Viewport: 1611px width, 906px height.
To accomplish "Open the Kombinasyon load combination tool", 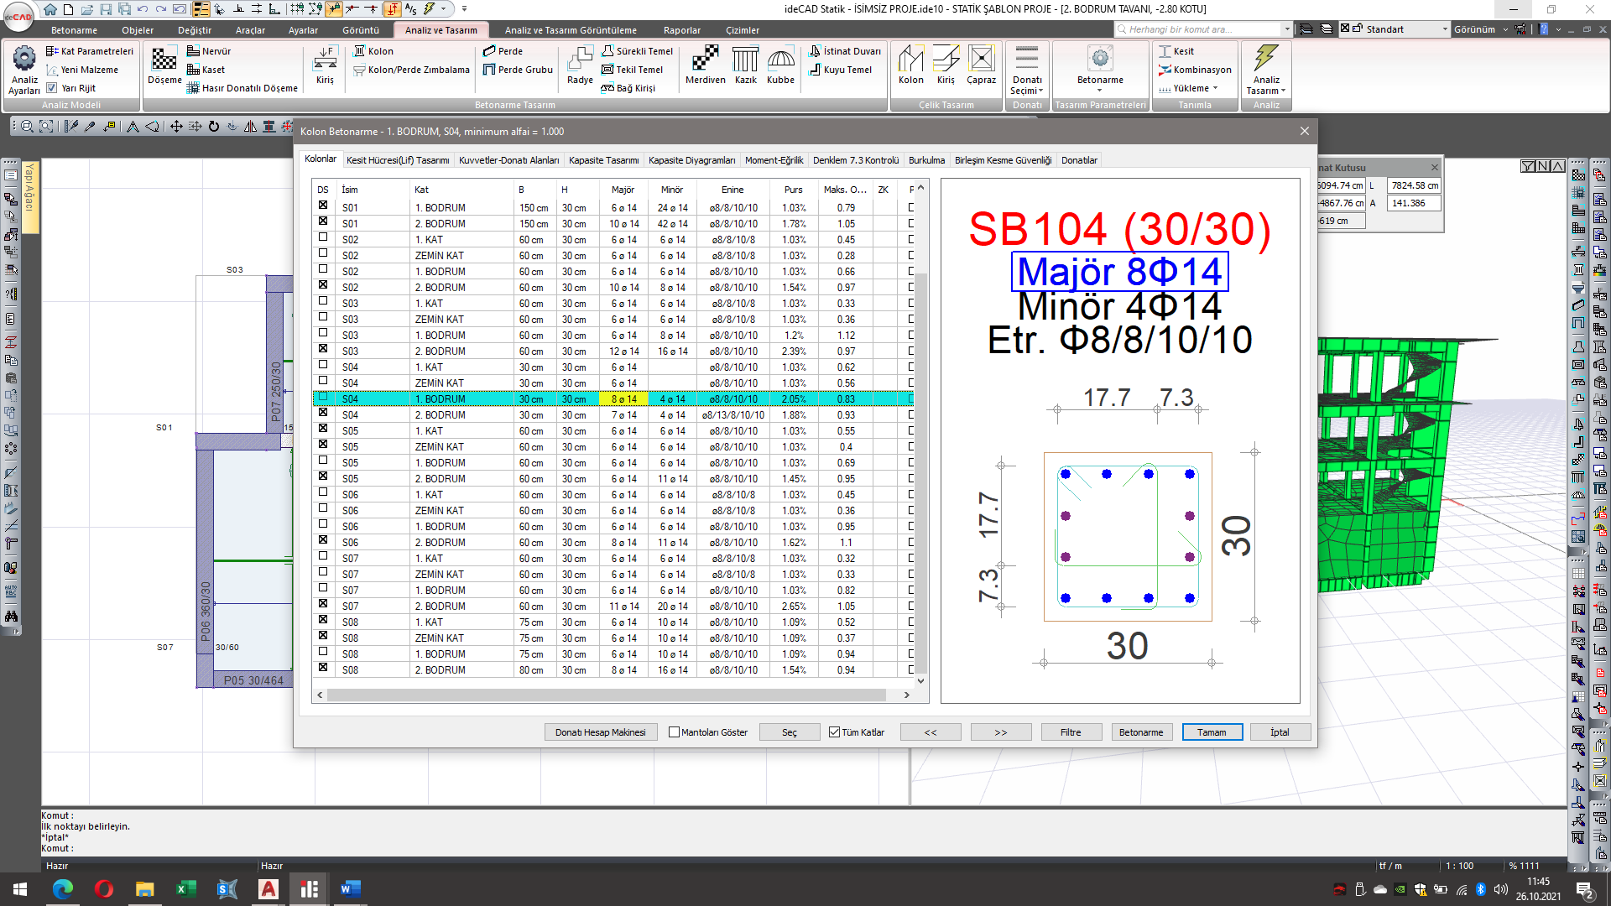I will [x=1195, y=70].
